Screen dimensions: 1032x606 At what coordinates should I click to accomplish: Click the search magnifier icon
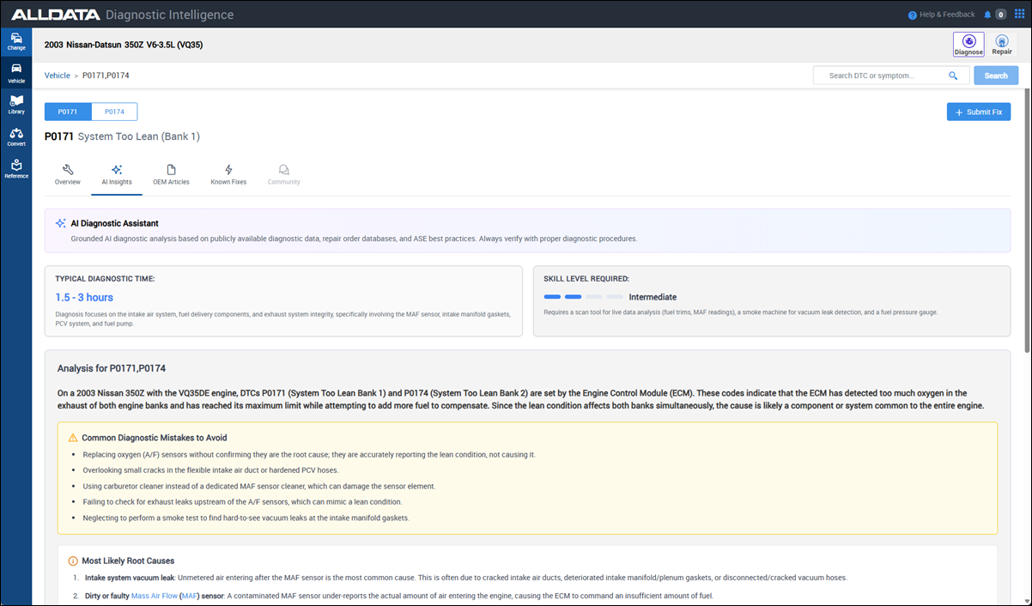pos(953,76)
